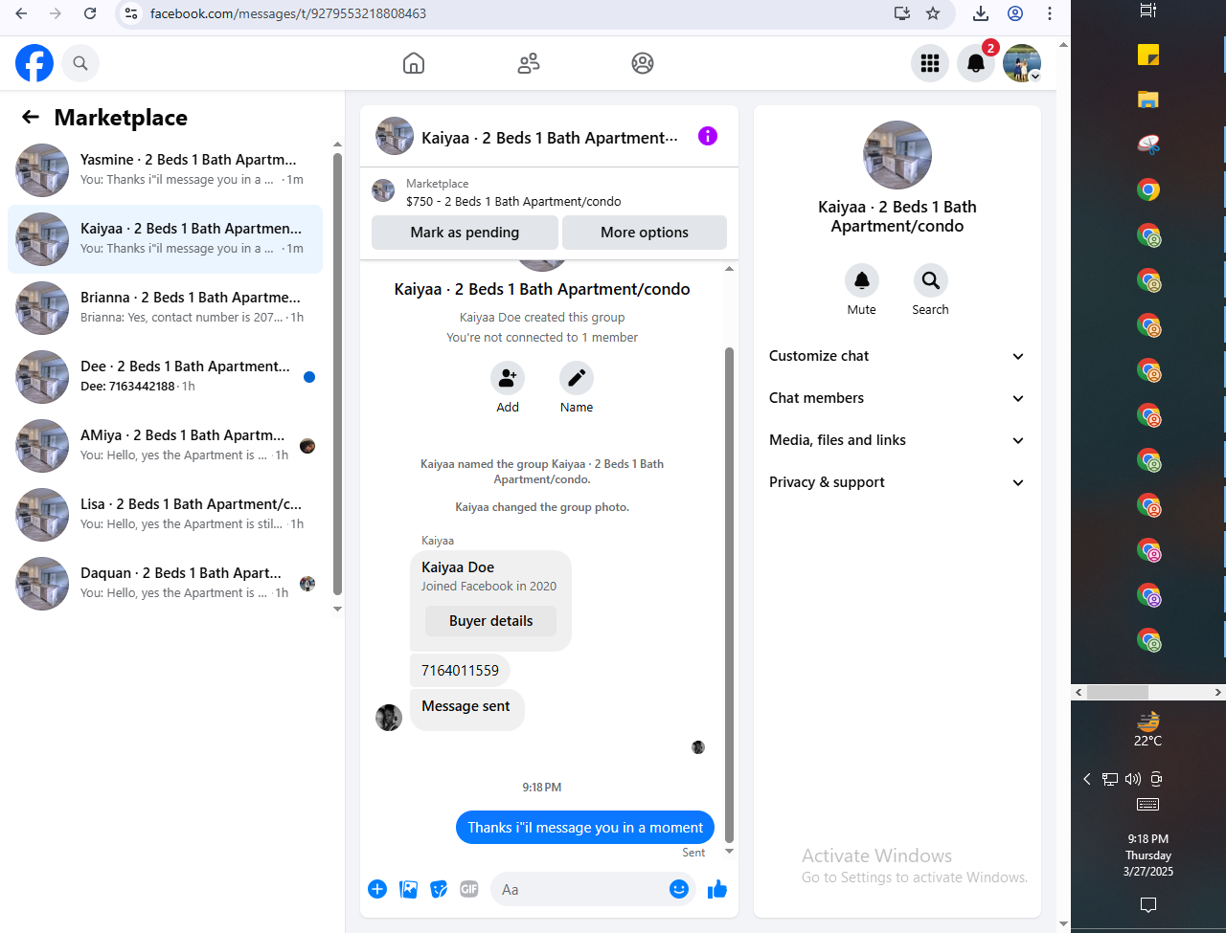Open the emoji picker in message box
Image resolution: width=1226 pixels, height=933 pixels.
tap(679, 889)
